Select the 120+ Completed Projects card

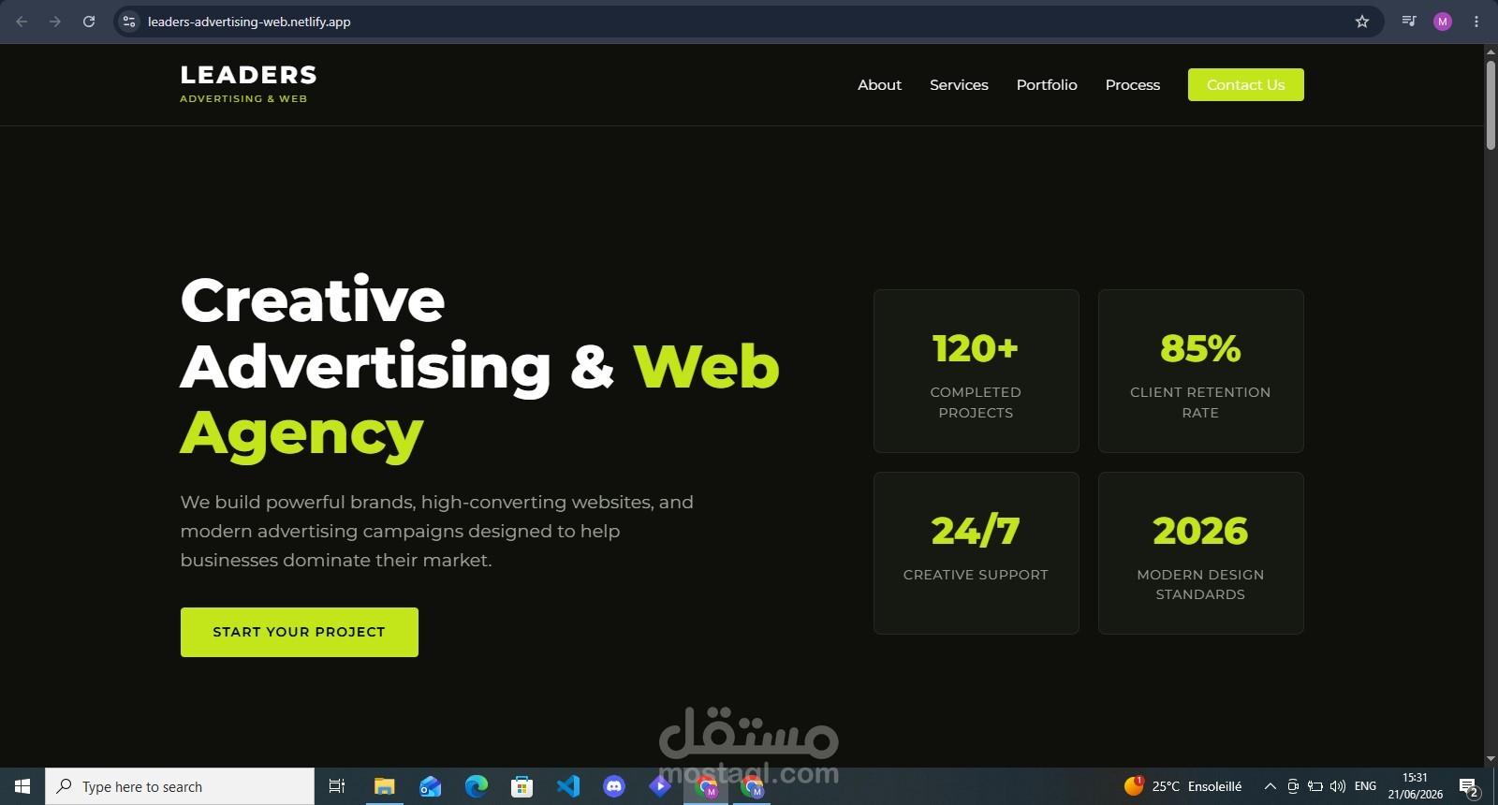click(x=976, y=371)
